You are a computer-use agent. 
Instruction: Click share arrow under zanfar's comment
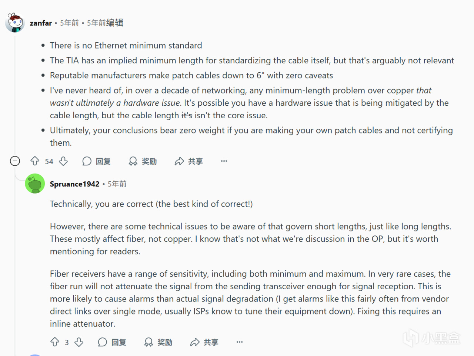[x=179, y=161]
